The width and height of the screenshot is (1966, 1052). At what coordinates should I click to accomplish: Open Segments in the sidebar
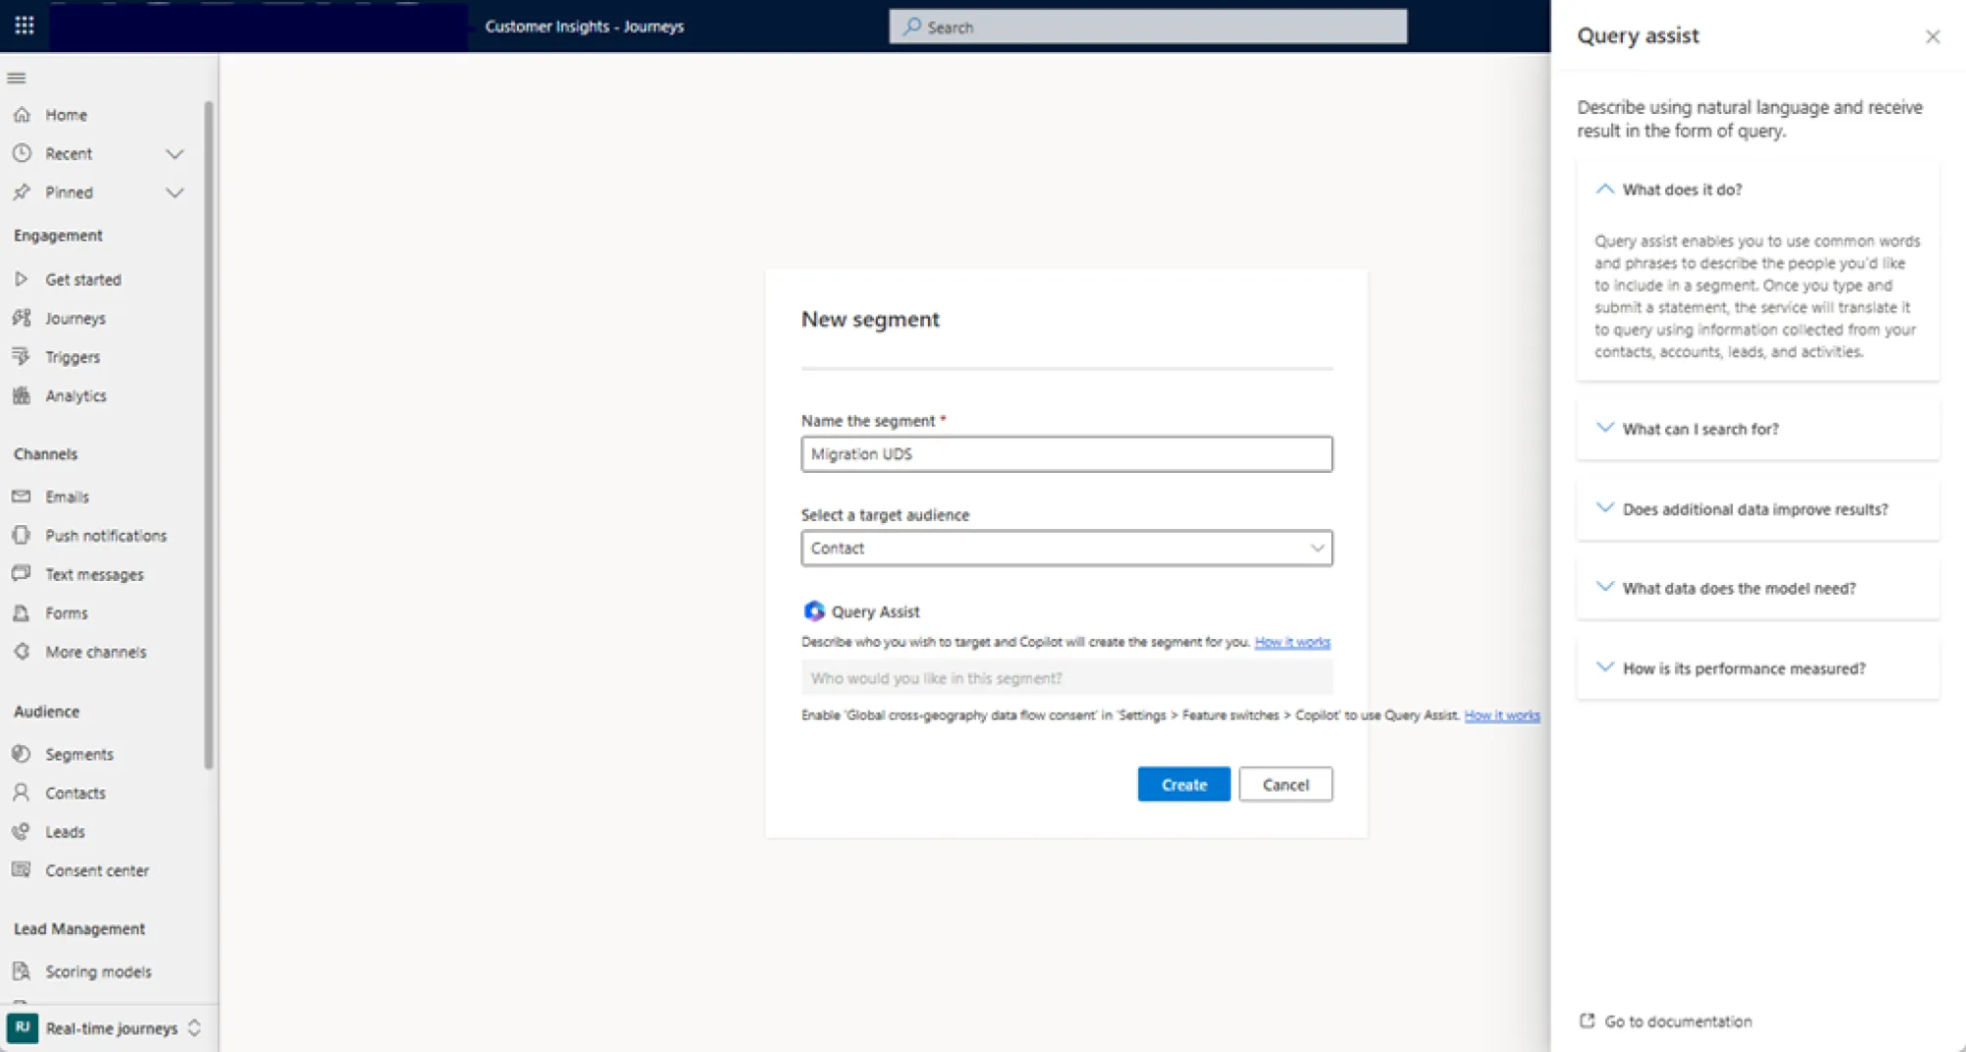coord(79,754)
